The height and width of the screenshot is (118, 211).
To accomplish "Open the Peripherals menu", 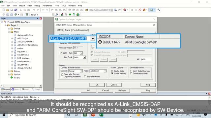I will (47, 6).
